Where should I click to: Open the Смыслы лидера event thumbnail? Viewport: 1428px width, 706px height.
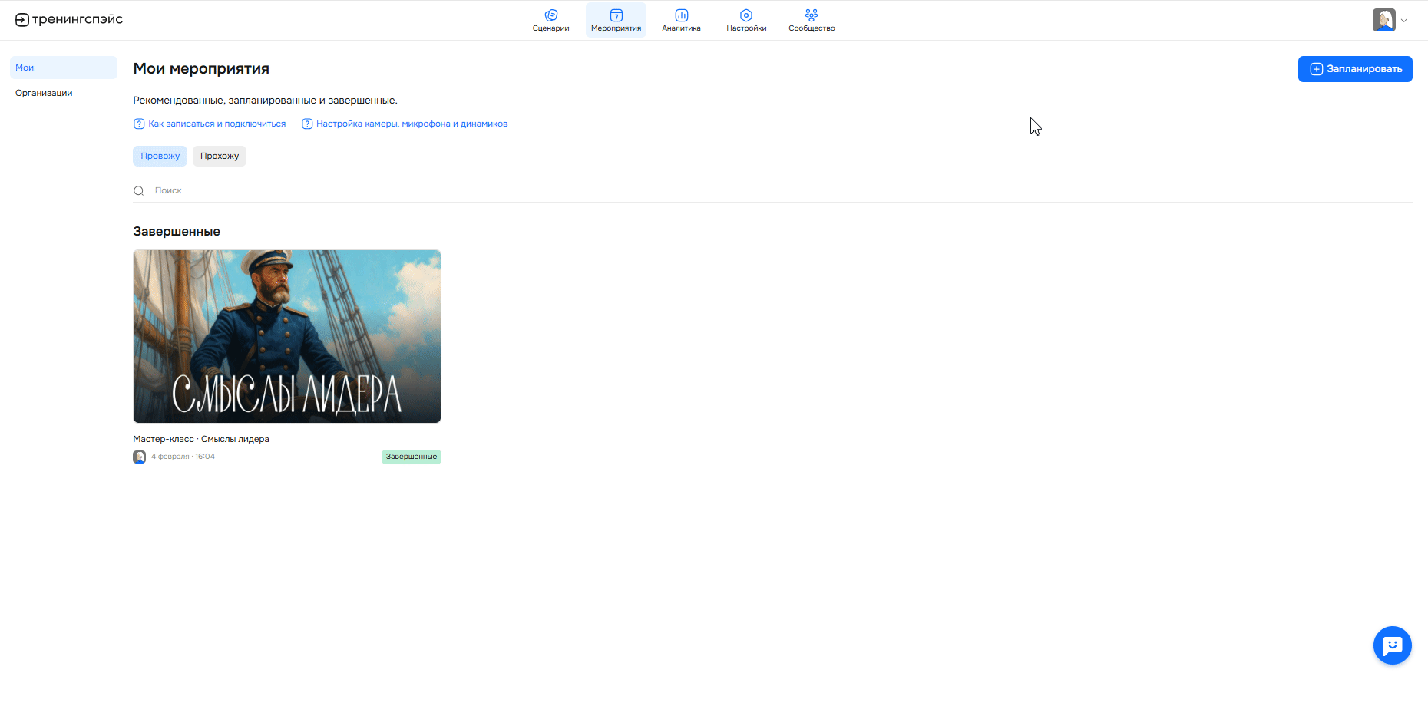pos(287,336)
